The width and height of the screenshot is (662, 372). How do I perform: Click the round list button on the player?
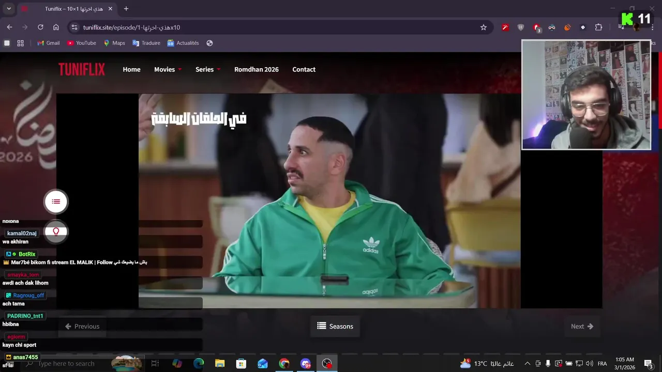click(56, 202)
